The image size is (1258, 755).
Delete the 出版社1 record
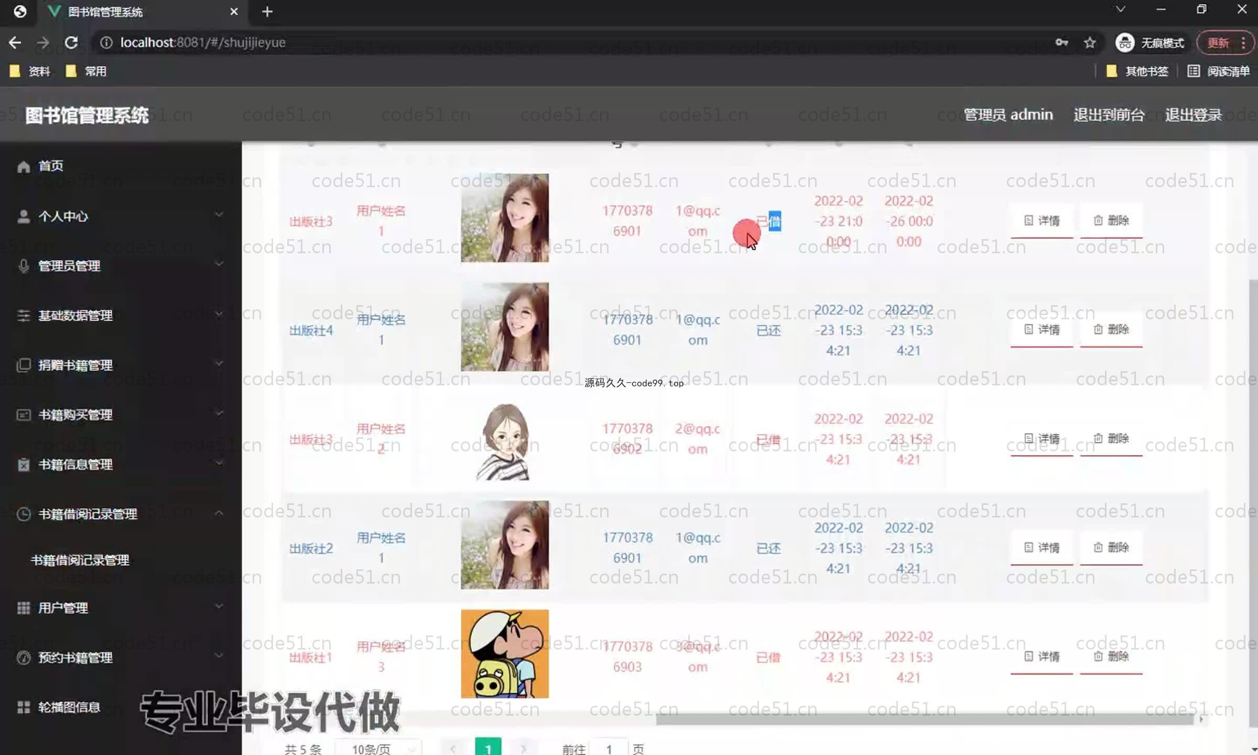pos(1111,657)
